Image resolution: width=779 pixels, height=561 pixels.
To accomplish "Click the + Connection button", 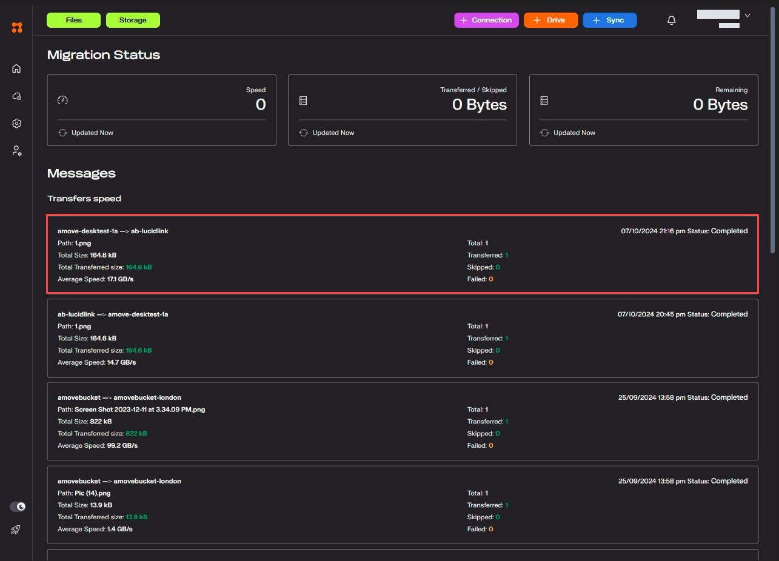I will [486, 21].
